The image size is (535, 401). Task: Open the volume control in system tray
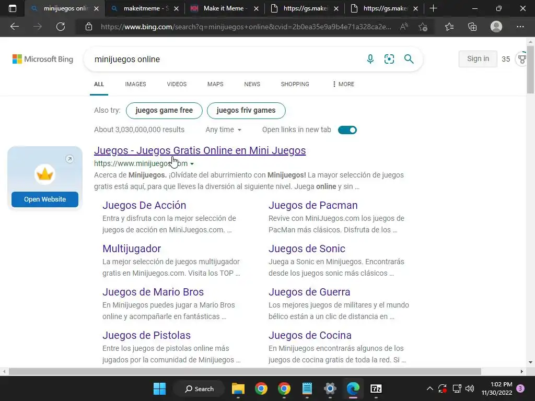click(x=470, y=388)
